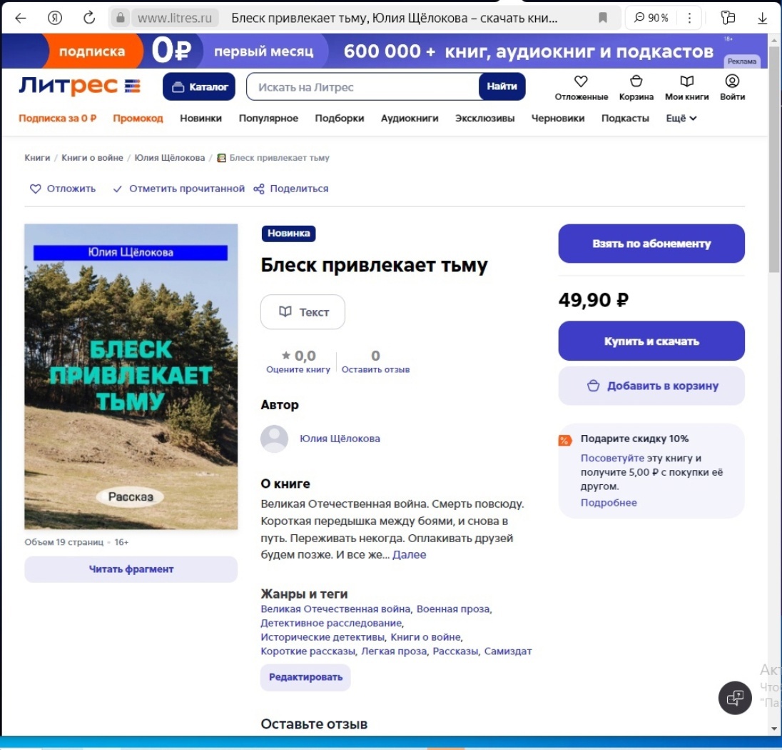The width and height of the screenshot is (782, 750).
Task: Open the Отложенные heart icon in header
Action: tap(581, 81)
